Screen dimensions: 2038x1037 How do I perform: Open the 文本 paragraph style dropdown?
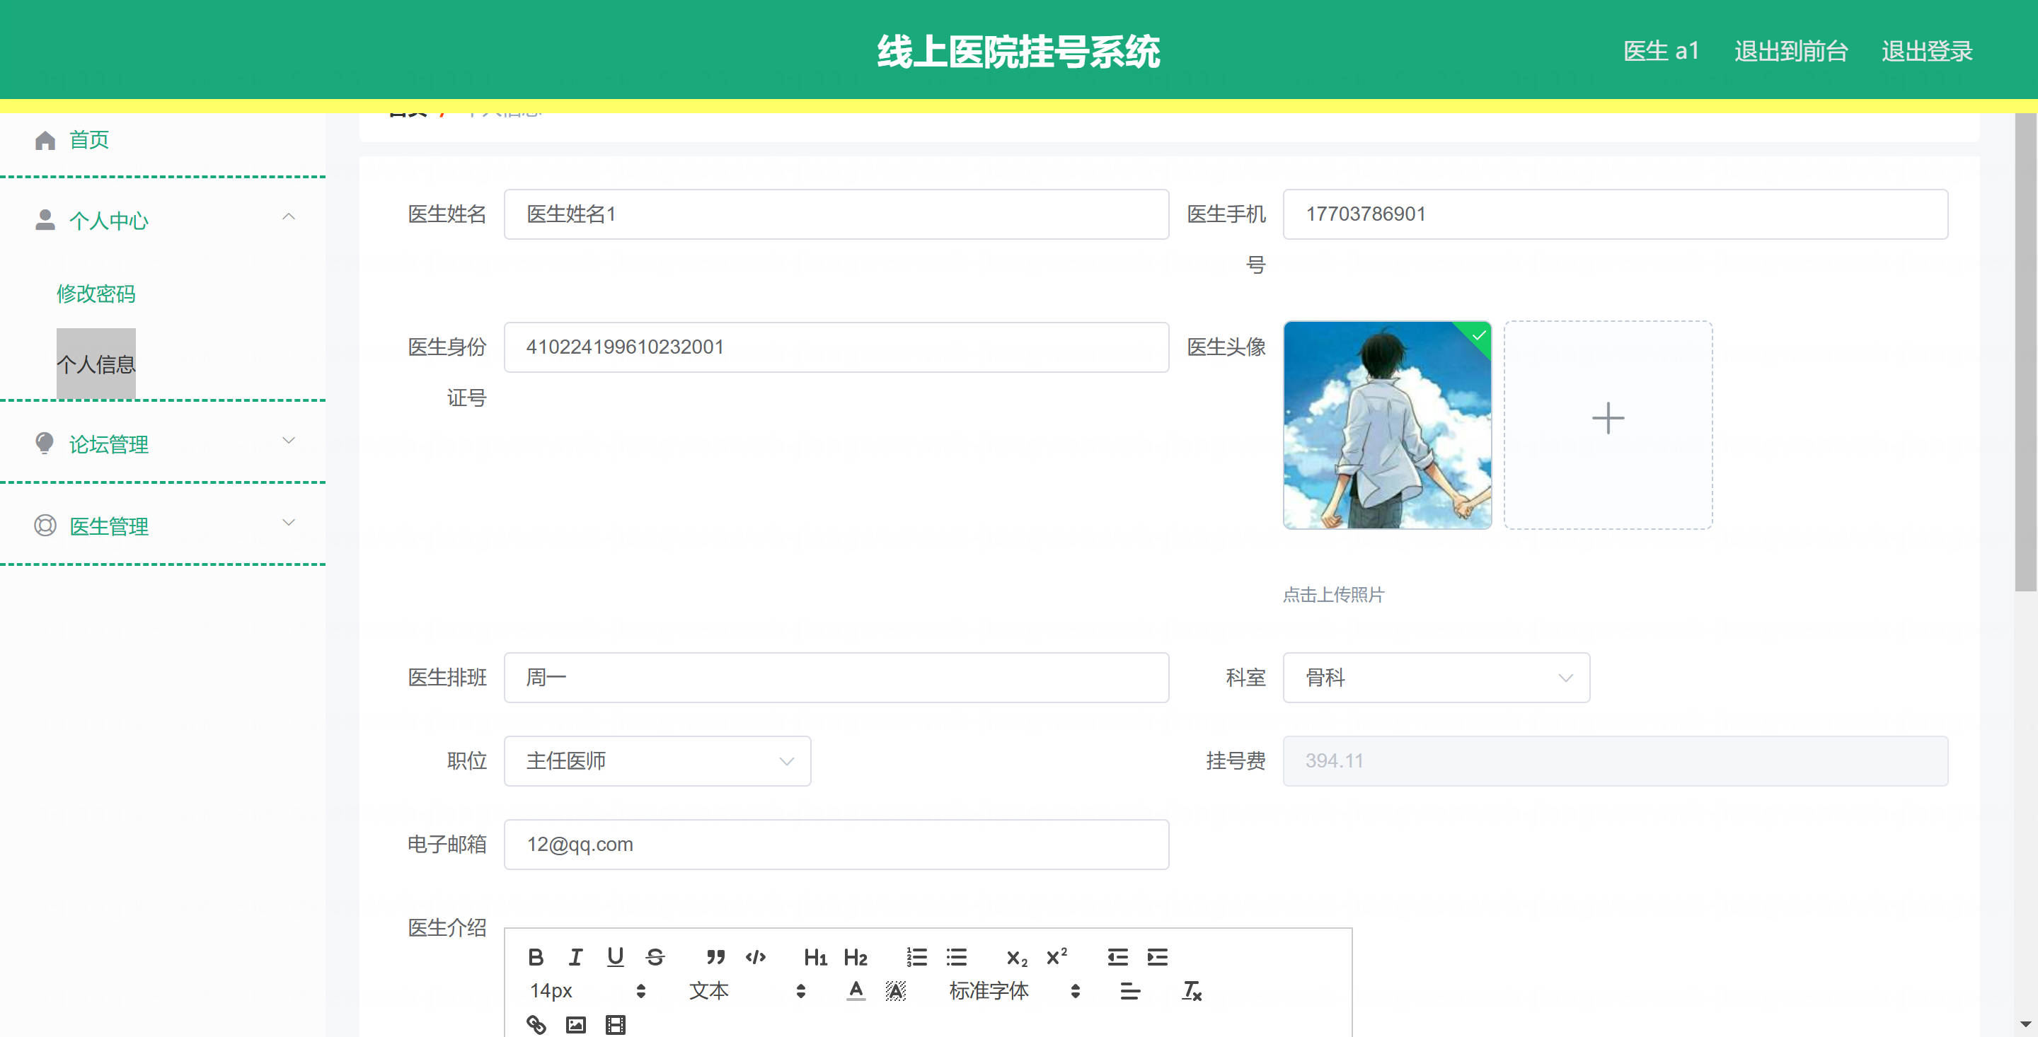point(747,990)
